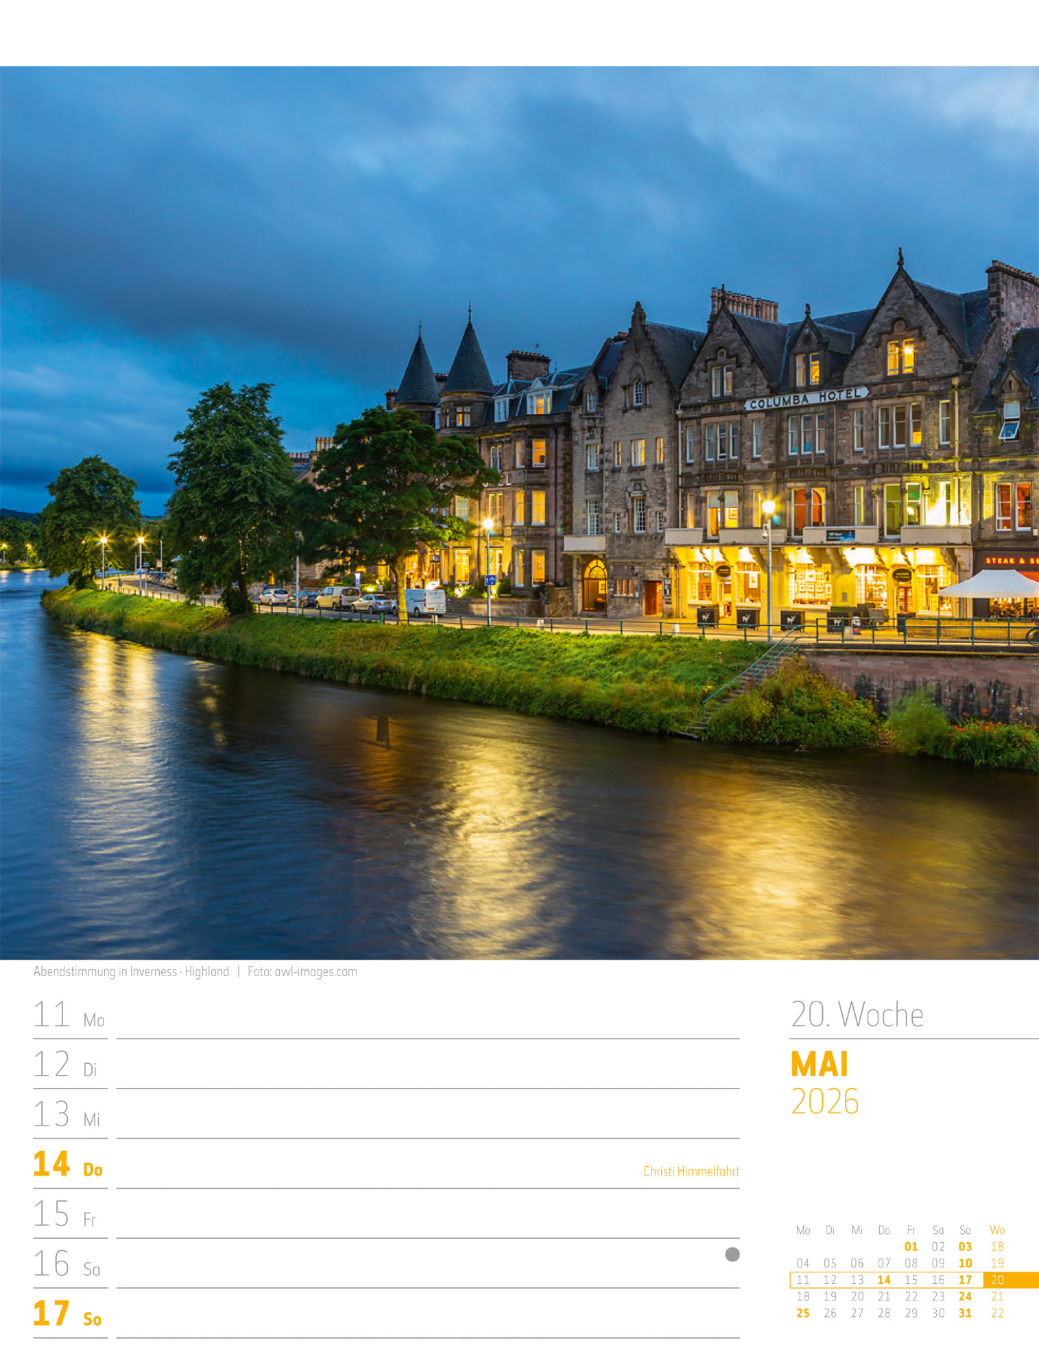Select the highlighted 14 Do day label
The image size is (1039, 1371).
(68, 1165)
